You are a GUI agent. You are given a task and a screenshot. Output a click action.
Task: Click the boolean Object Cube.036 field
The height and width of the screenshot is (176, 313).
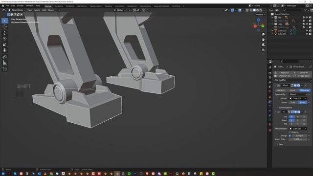(298, 98)
